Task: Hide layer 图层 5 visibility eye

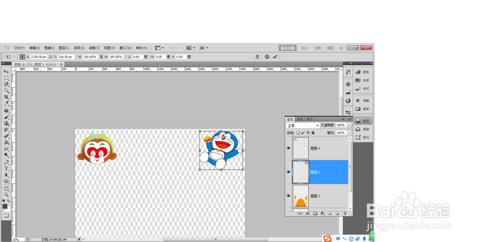Action: click(289, 172)
